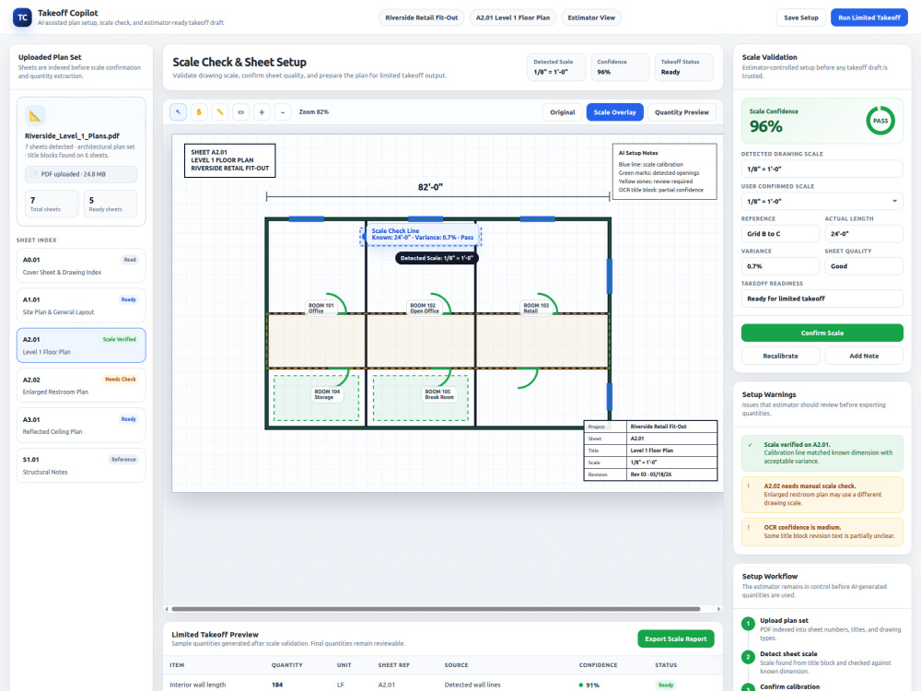Image resolution: width=921 pixels, height=691 pixels.
Task: Click the TC Takeoff Copilot logo
Action: (x=22, y=17)
